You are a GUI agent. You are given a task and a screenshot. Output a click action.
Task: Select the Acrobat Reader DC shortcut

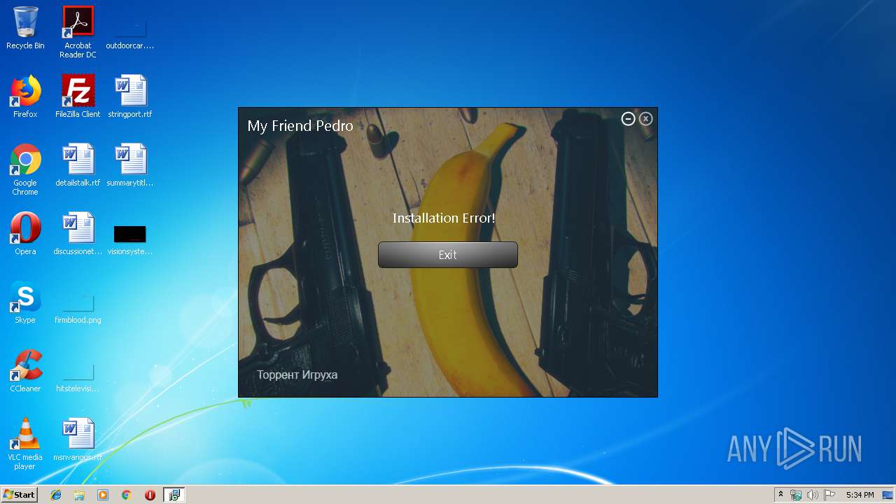[78, 32]
